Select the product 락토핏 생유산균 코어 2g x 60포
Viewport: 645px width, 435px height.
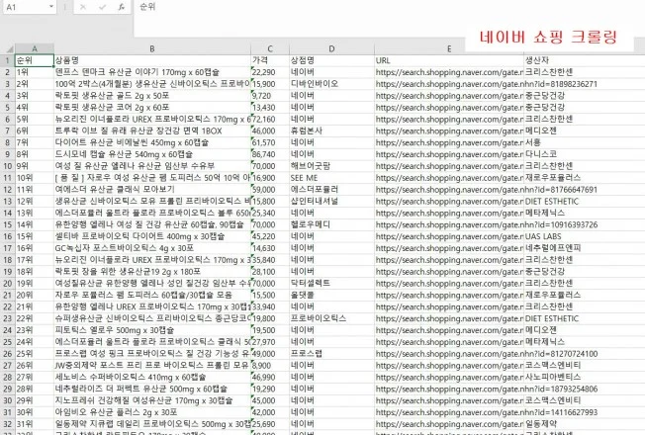pos(152,108)
